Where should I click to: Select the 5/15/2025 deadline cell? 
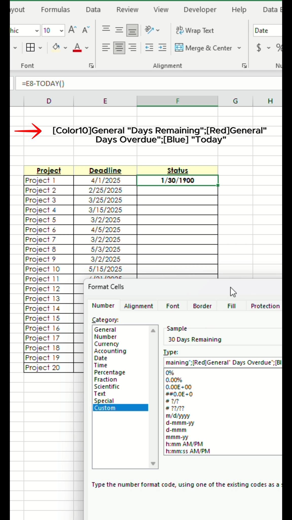(105, 269)
